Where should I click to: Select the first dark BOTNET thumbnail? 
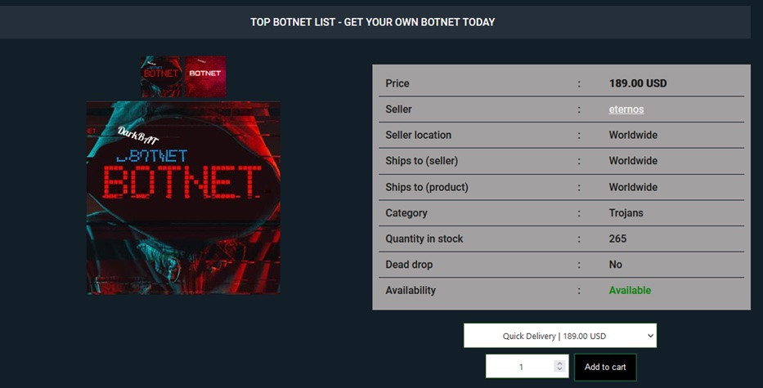tap(161, 76)
